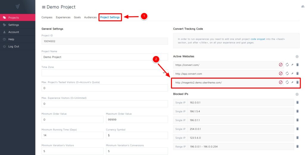Add a new active website with plus icon
Image resolution: width=305 pixels, height=155 pixels.
pos(297,57)
